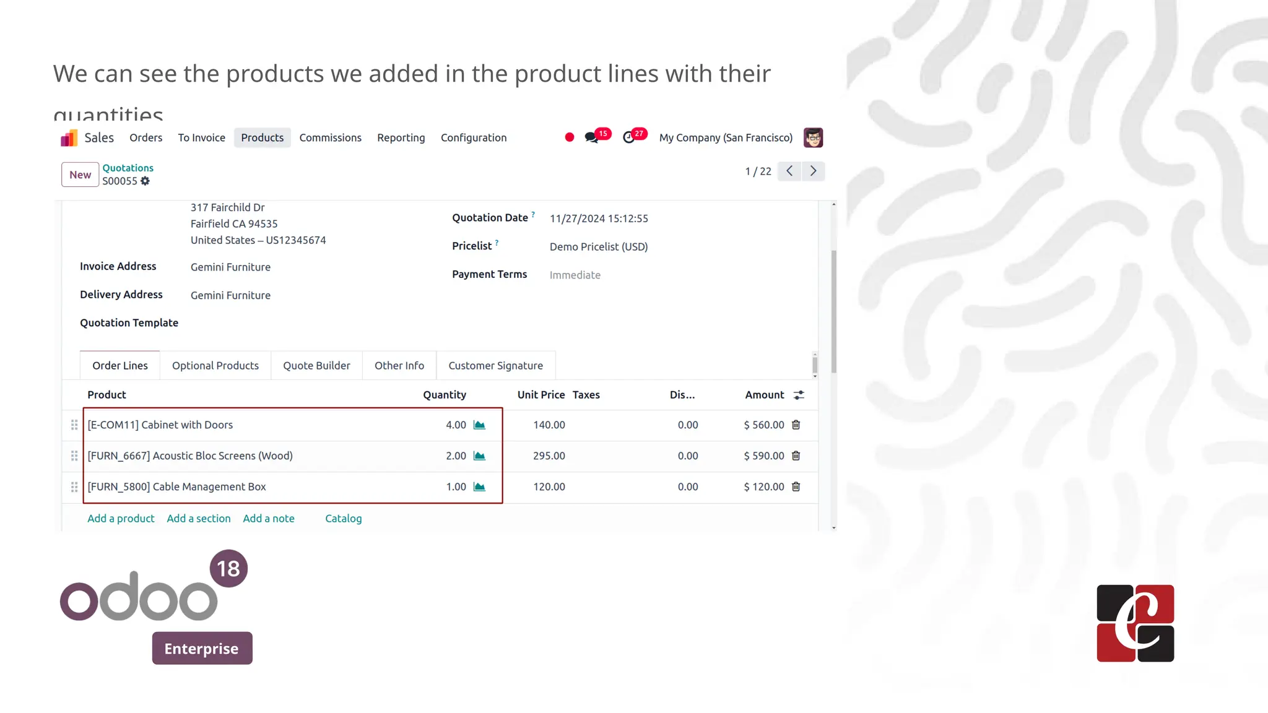1268x713 pixels.
Task: Select product cell [FURN_5800] Cable Management Box
Action: click(176, 486)
